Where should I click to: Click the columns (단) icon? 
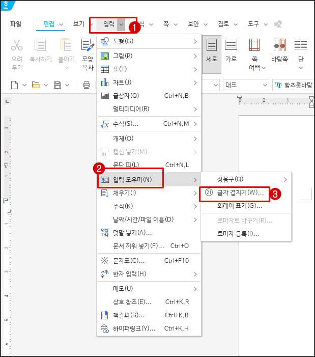pyautogui.click(x=301, y=45)
